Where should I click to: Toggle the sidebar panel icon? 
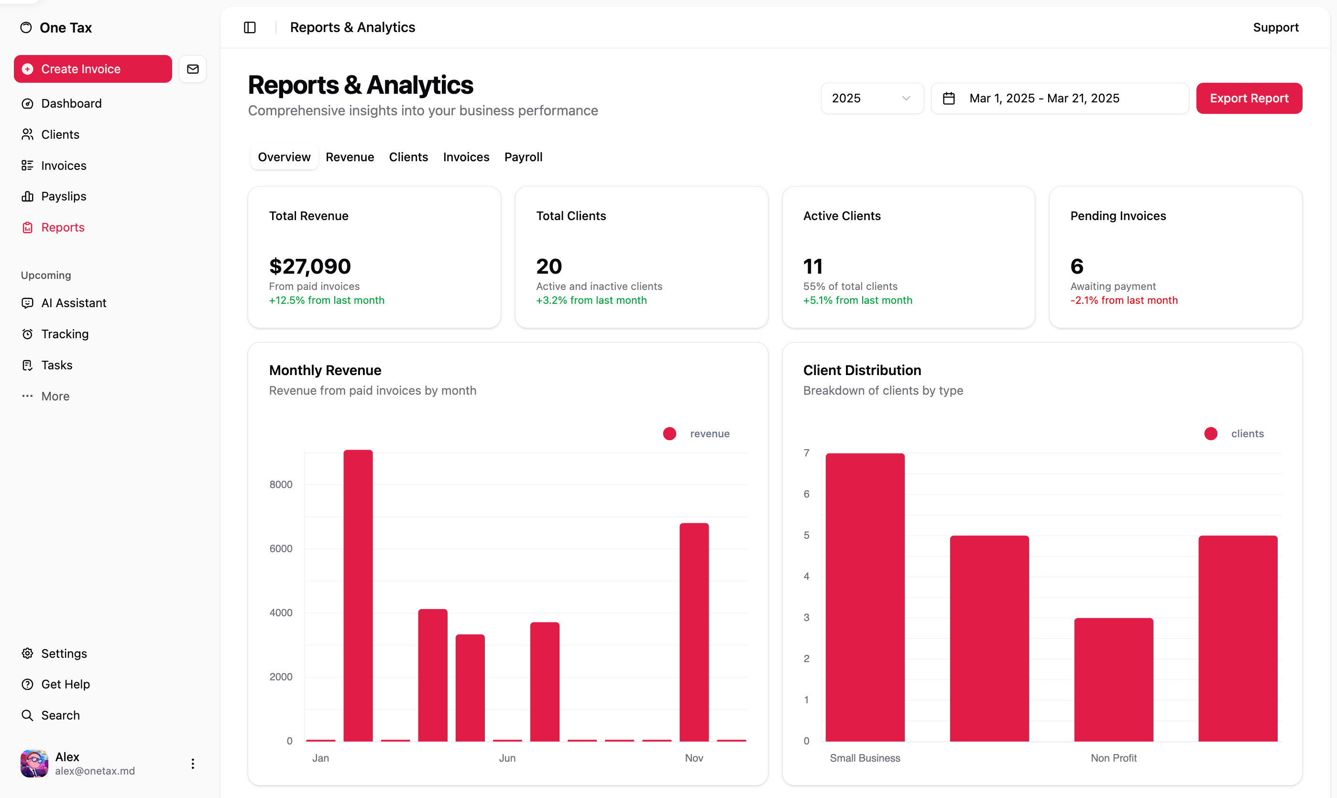coord(250,27)
